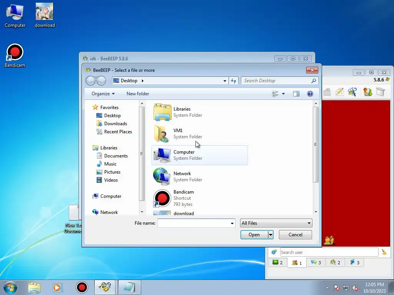Select the VM1 user folder

click(200, 133)
